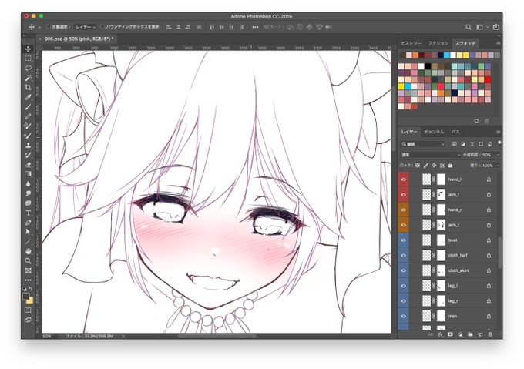Viewport: 524px width, 369px height.
Task: Enable the show bounding box checkbox
Action: pyautogui.click(x=103, y=27)
